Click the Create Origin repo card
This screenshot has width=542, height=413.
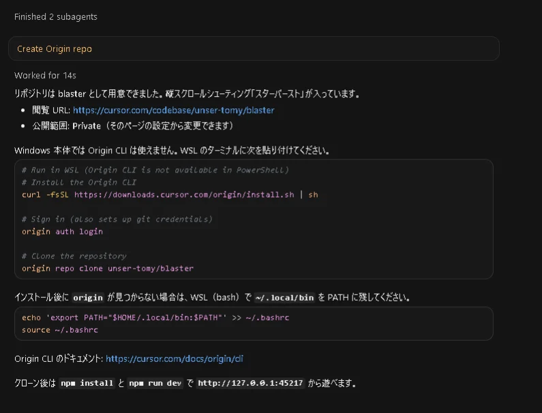click(x=254, y=49)
